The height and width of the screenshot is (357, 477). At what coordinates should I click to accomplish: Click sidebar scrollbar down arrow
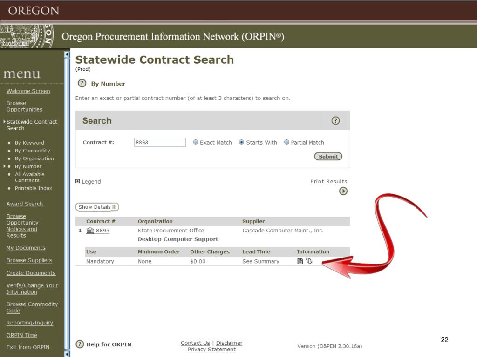[67, 354]
